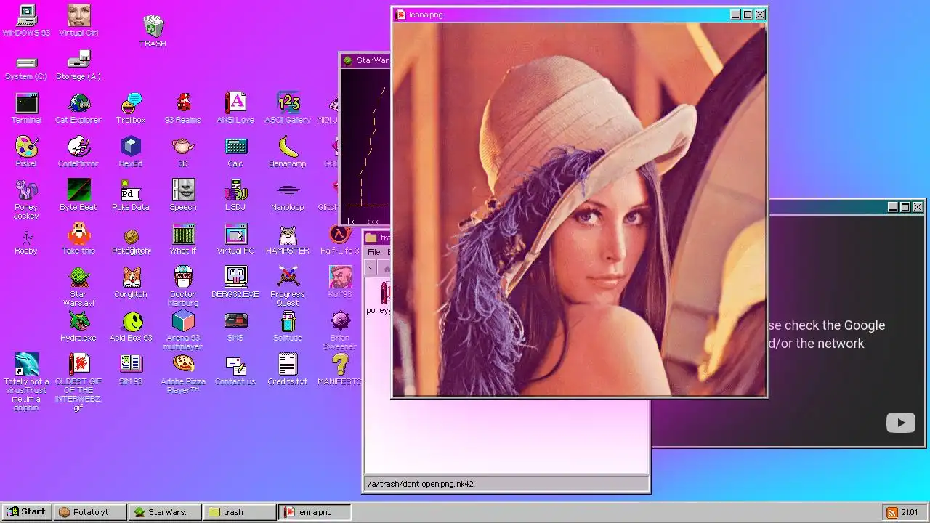Launch HexEd hex editor
The image size is (930, 523).
point(131,151)
